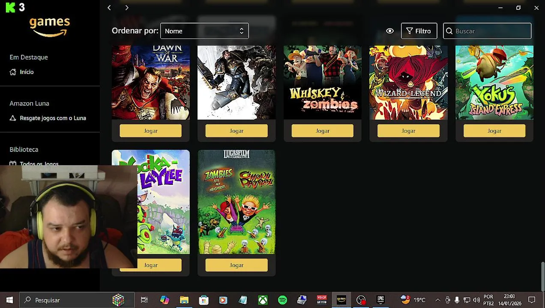Open Epic Games Launcher from taskbar
The width and height of the screenshot is (545, 308).
point(380,300)
